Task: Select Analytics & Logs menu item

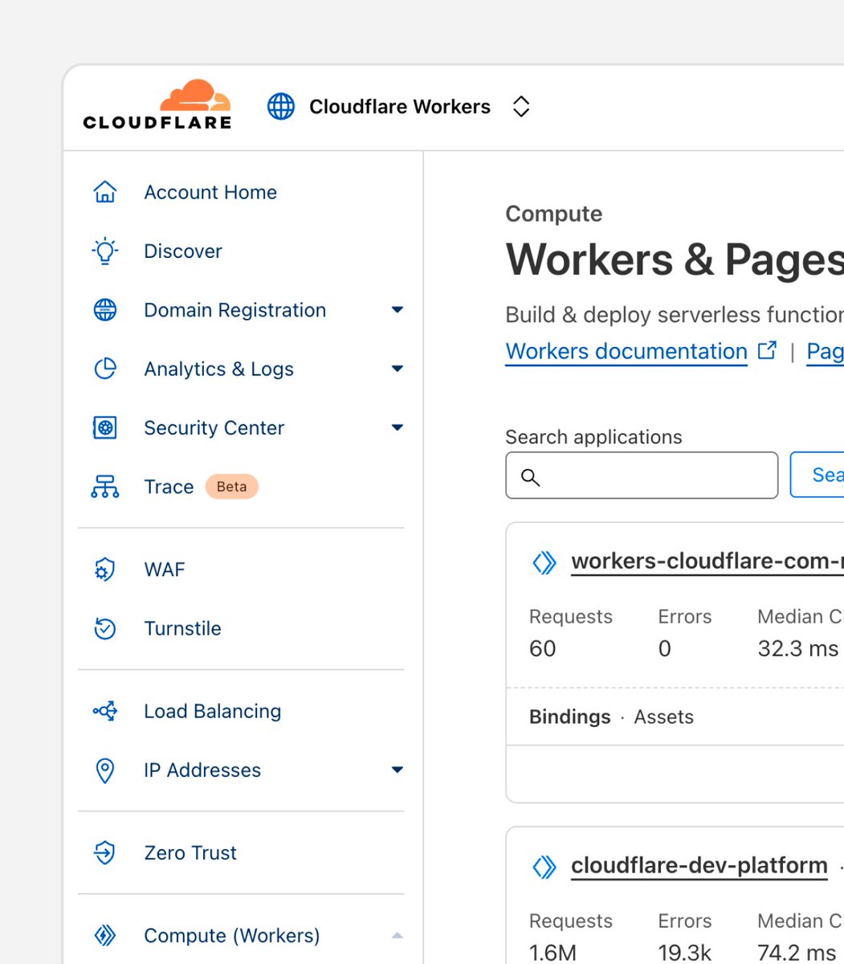Action: click(x=218, y=369)
